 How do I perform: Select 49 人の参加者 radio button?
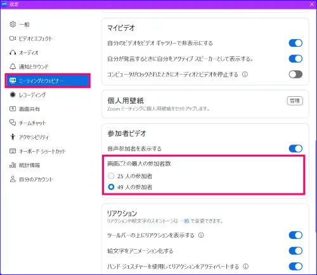pos(111,187)
